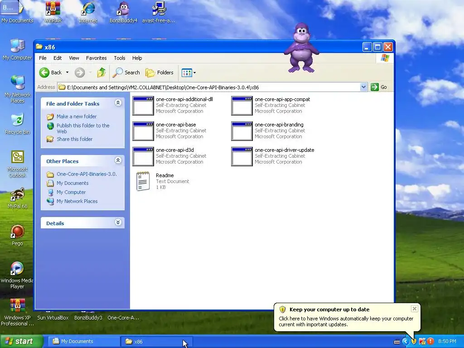Screen dimensions: 464x348
Task: Click the x86 taskbar button
Action: tap(157, 341)
